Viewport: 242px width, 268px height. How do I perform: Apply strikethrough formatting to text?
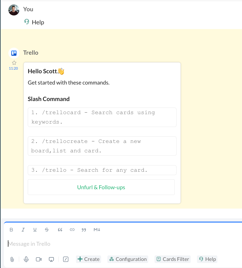click(47, 230)
